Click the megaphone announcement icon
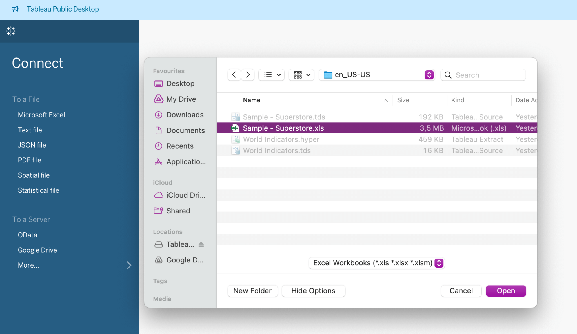577x334 pixels. pyautogui.click(x=15, y=9)
